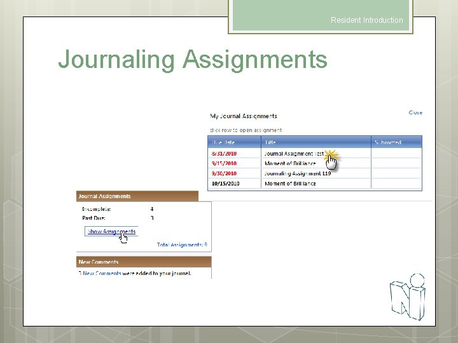
Task: Open the New Comments link
Action: [x=102, y=273]
